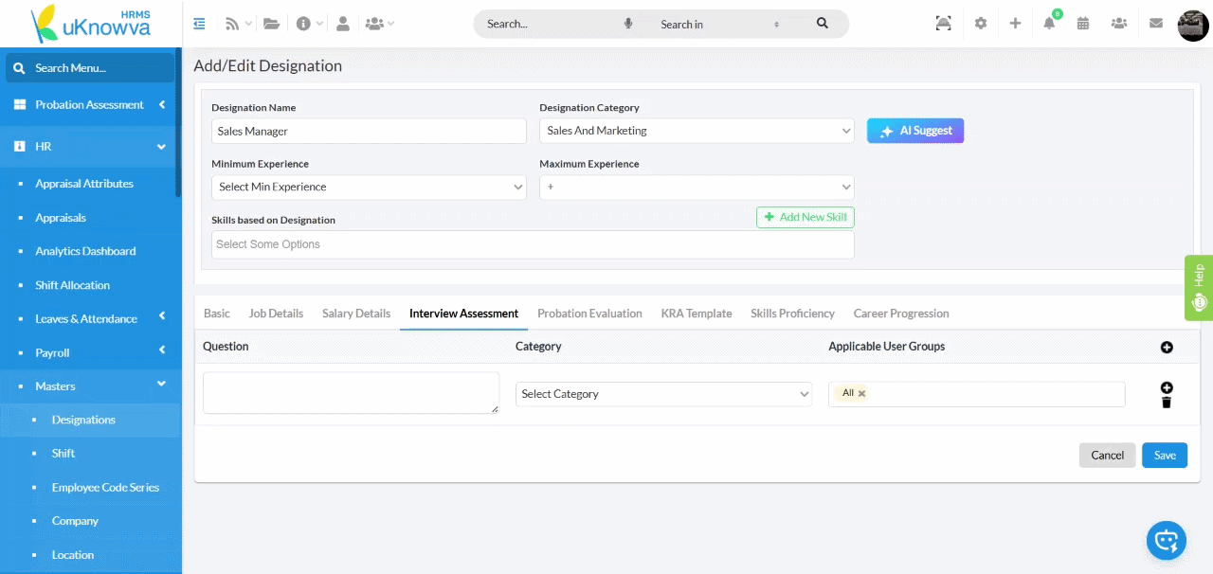Open Appraisal Attributes in sidebar

pyautogui.click(x=84, y=184)
